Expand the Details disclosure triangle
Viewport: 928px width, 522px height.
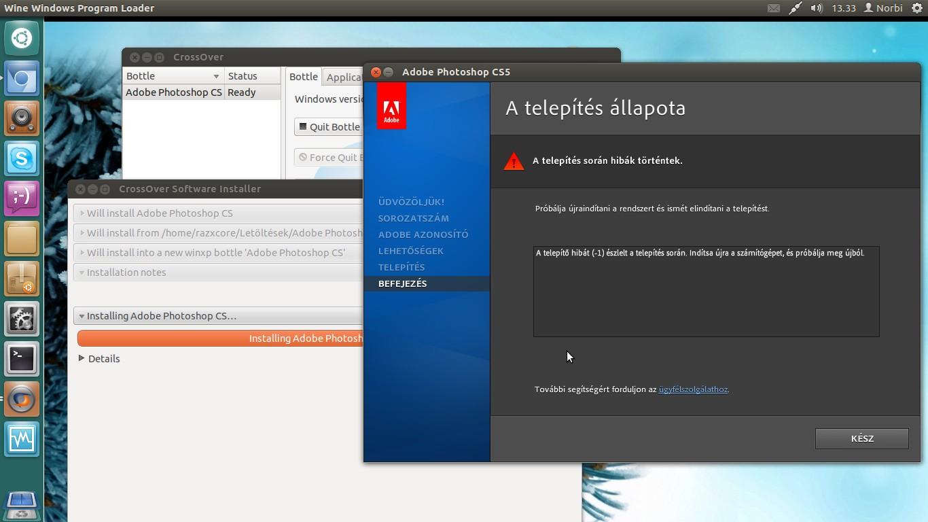[x=82, y=358]
